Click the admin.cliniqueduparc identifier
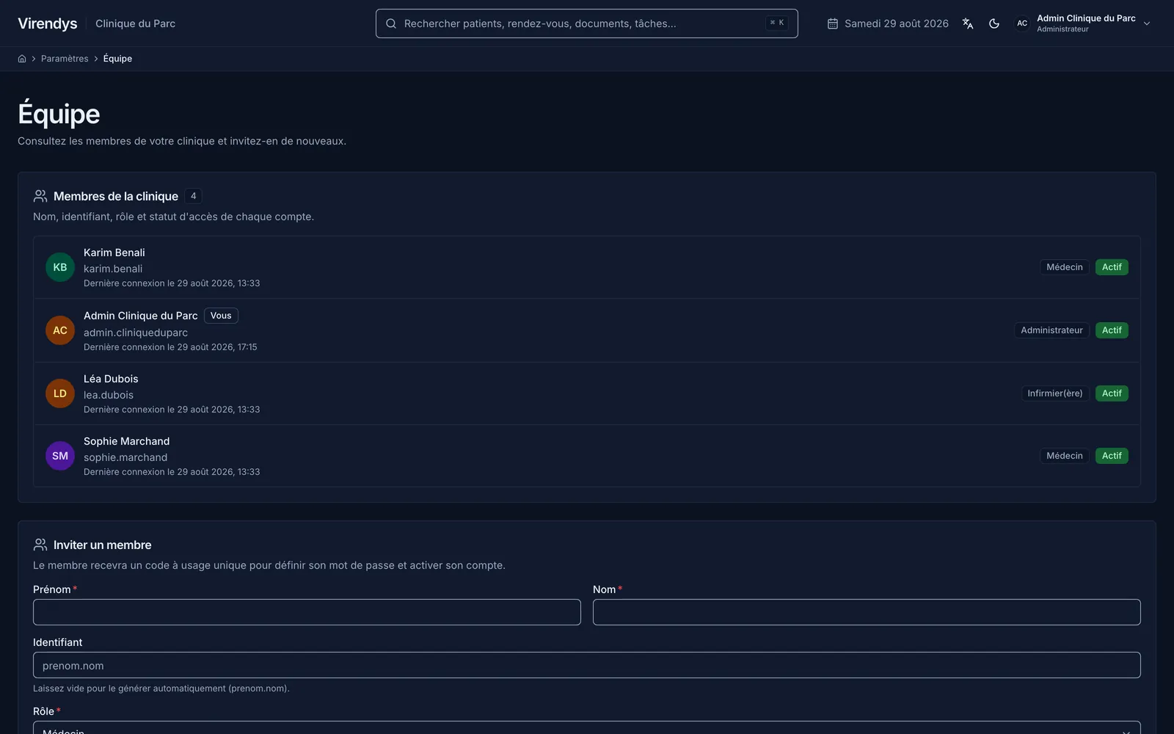Image resolution: width=1174 pixels, height=734 pixels. tap(136, 333)
